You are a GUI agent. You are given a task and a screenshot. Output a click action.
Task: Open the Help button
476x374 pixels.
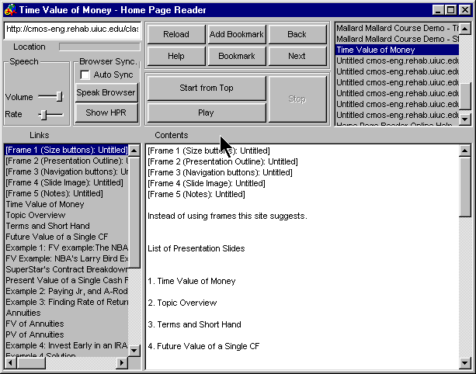point(176,57)
